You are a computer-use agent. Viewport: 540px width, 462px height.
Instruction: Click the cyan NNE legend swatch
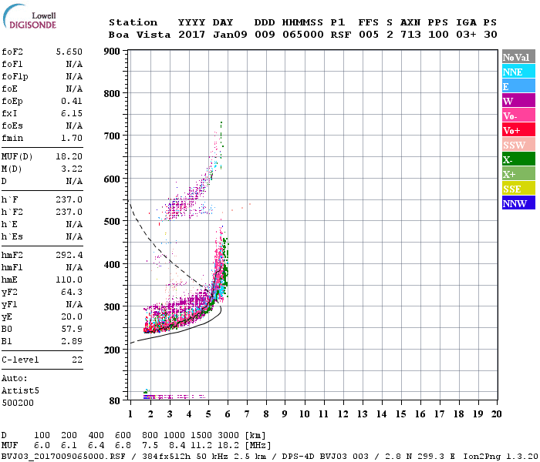tap(518, 72)
